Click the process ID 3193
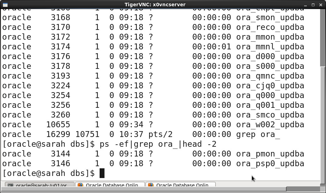 61,76
